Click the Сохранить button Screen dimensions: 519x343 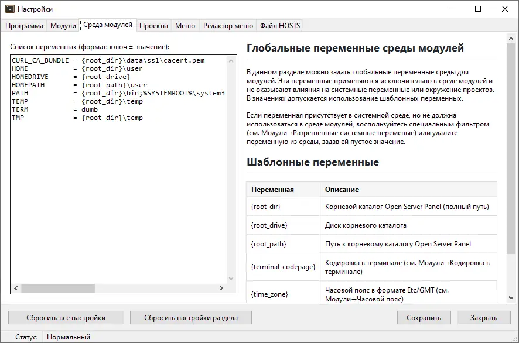[424, 318]
